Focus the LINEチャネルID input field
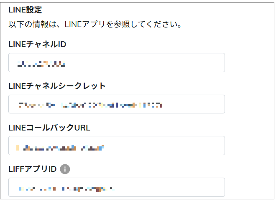The width and height of the screenshot is (276, 201). click(x=117, y=63)
